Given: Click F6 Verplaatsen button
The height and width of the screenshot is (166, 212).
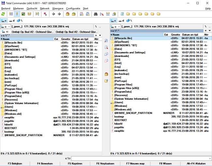Looking at the screenshot, I should click(x=105, y=163).
